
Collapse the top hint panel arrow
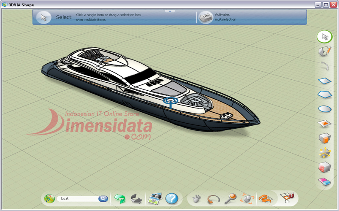click(170, 11)
